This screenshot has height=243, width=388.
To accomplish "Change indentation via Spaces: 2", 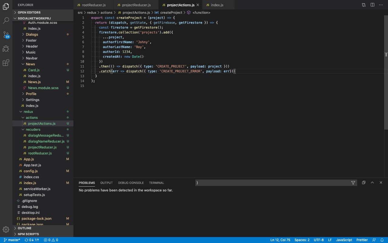I will pos(302,240).
